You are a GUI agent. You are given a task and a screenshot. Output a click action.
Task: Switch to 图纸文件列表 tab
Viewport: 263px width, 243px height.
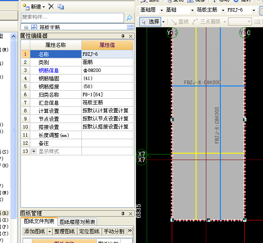39,221
